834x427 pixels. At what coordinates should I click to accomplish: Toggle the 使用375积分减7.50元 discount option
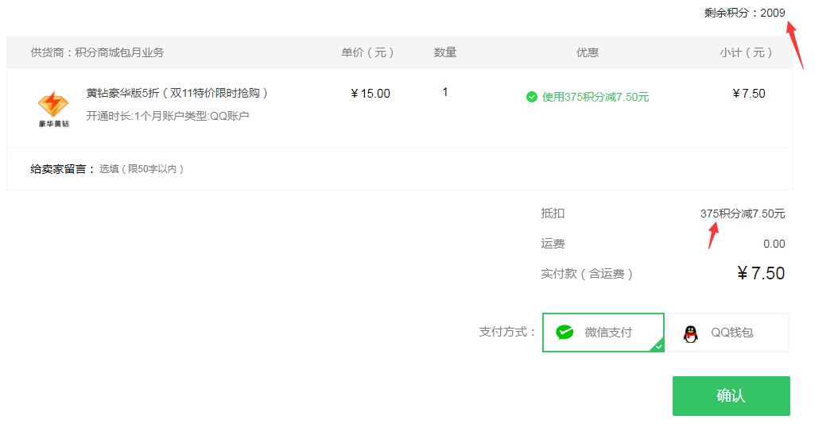tap(588, 97)
